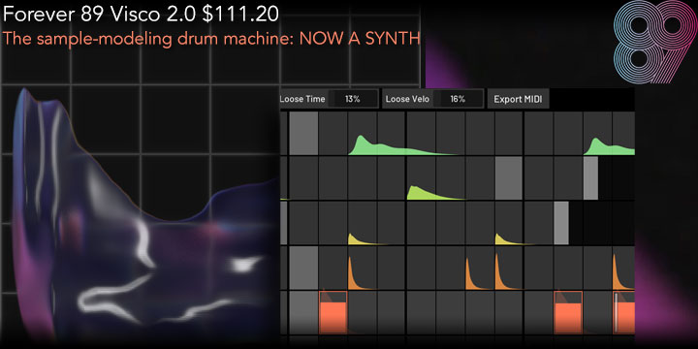The width and height of the screenshot is (698, 349).
Task: Select the first green waveform step in the top row
Action: point(363,134)
